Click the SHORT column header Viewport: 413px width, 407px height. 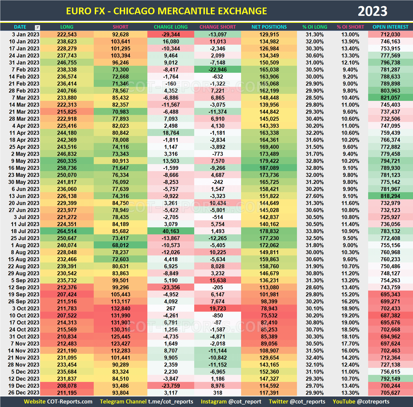(x=120, y=27)
